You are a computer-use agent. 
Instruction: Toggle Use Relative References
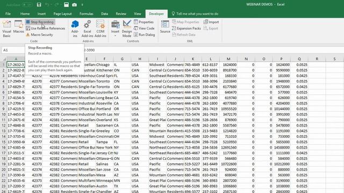(x=45, y=28)
